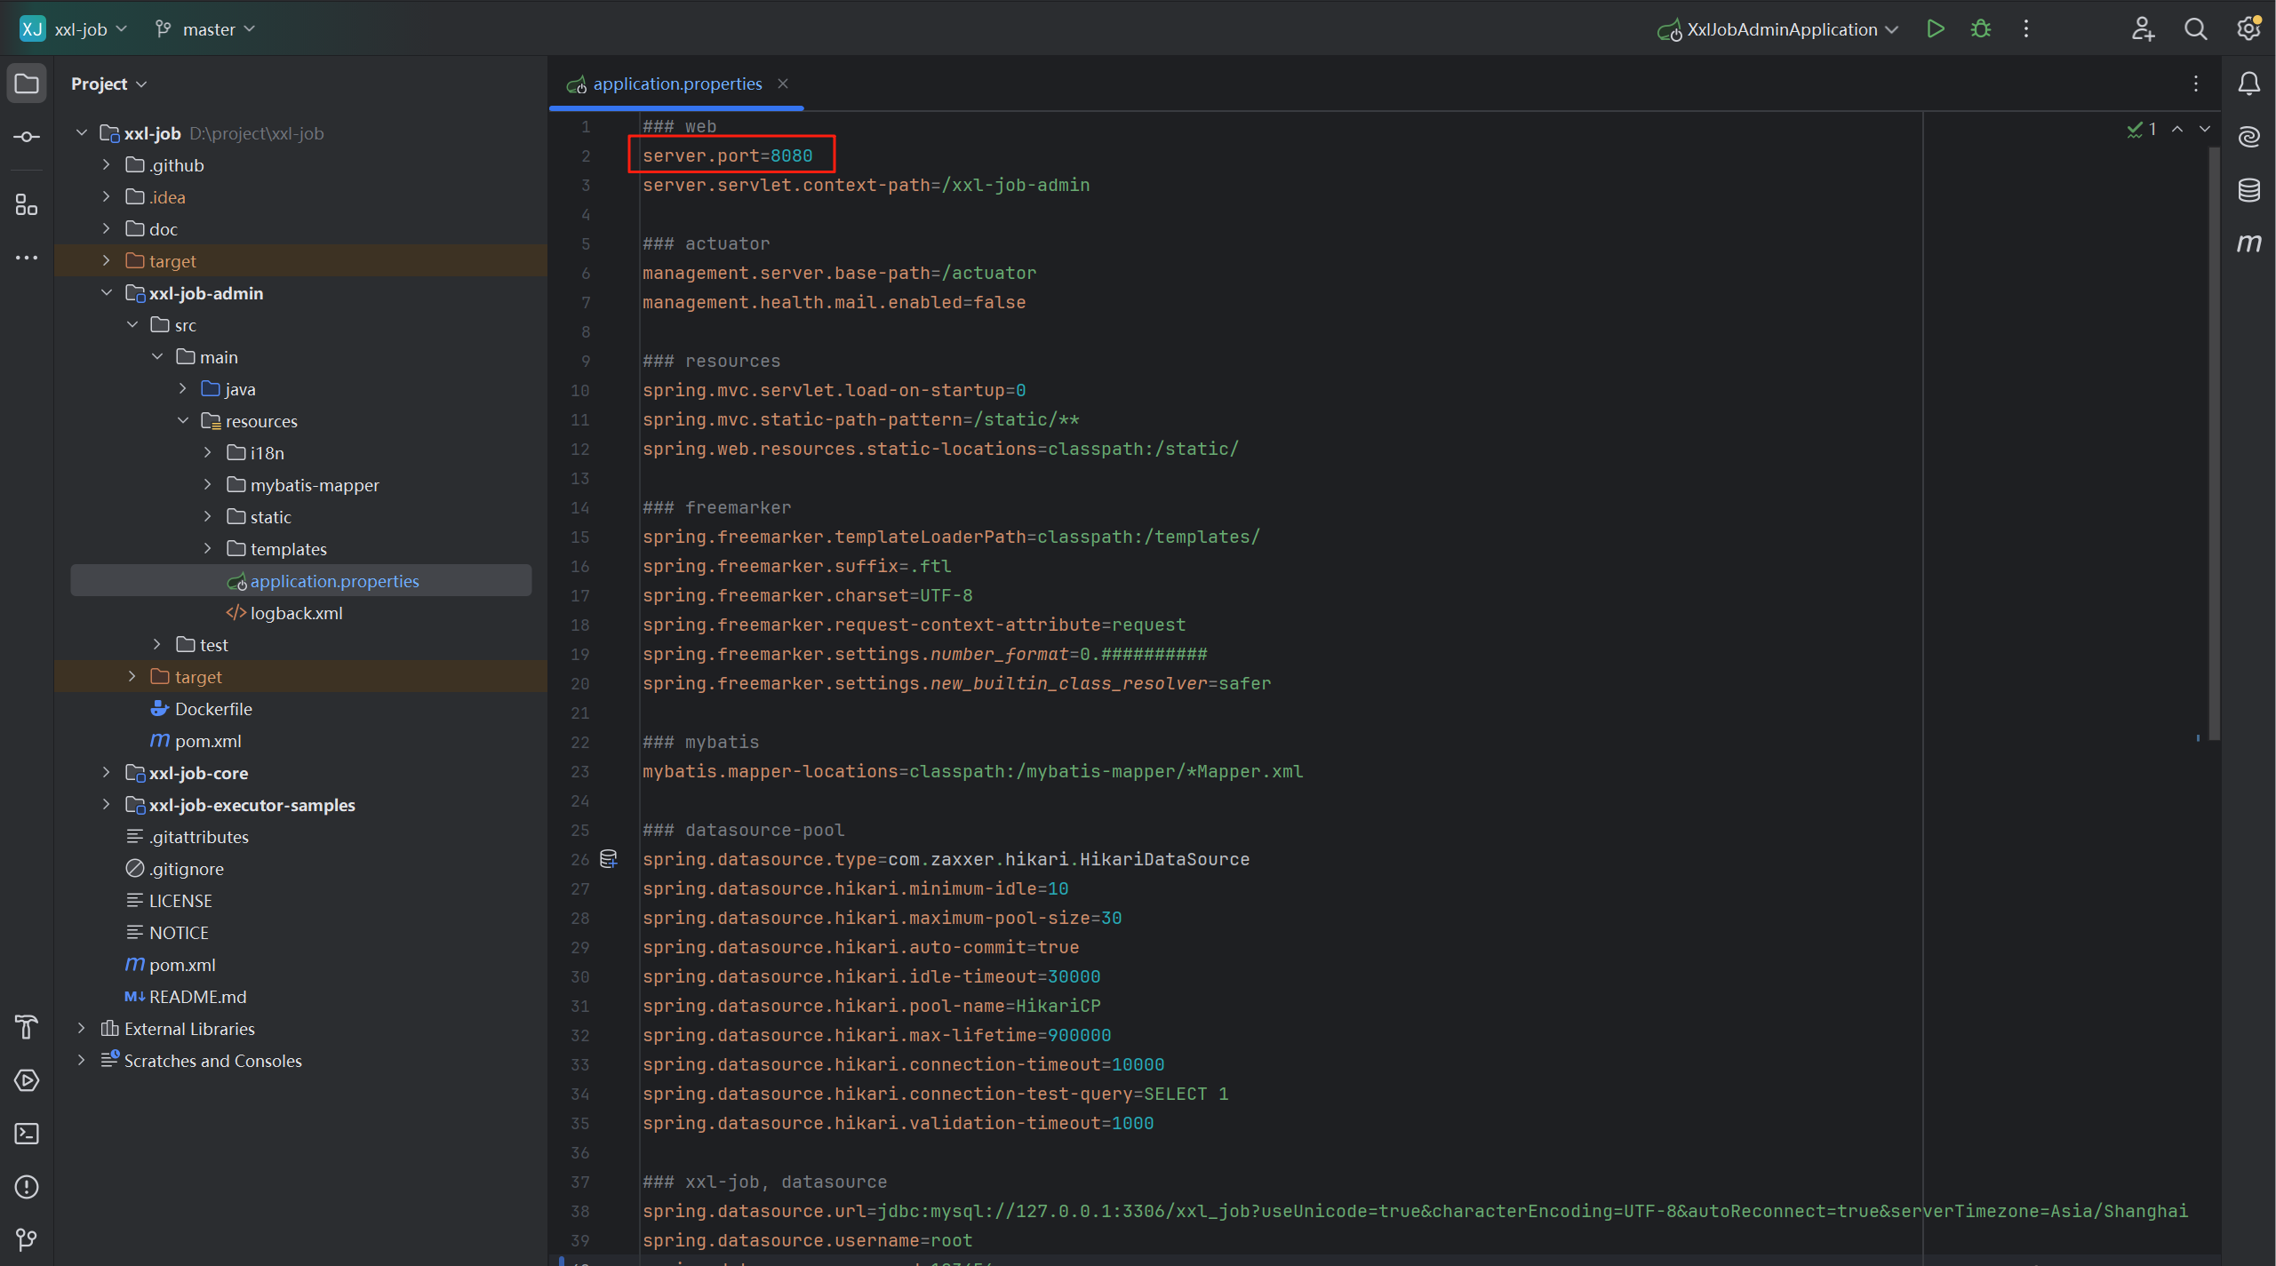Image resolution: width=2276 pixels, height=1266 pixels.
Task: Select Dockerfile in project tree
Action: point(202,709)
